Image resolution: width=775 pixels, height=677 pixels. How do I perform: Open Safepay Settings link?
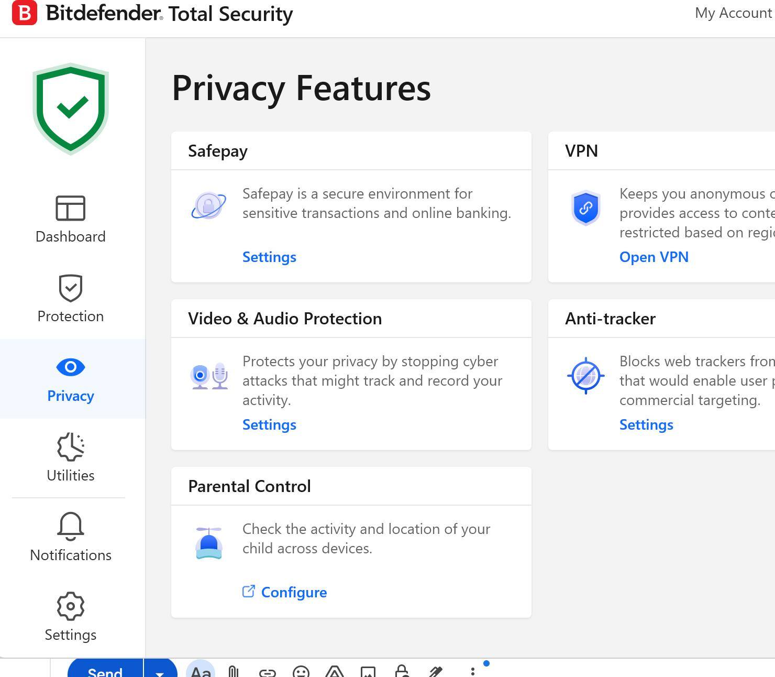pos(269,257)
